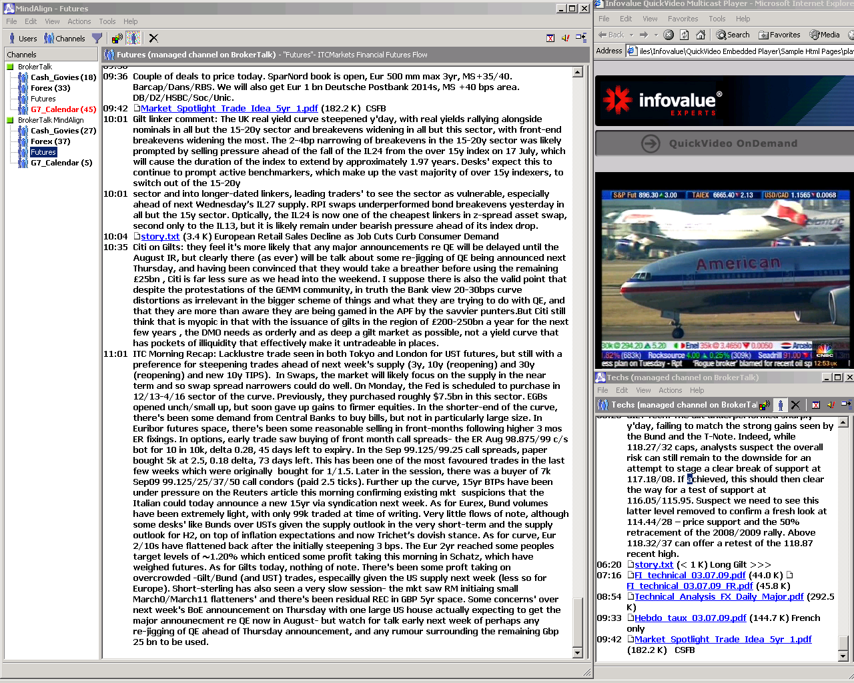Open File menu in MindAlign Futures window
The width and height of the screenshot is (854, 683).
(x=12, y=21)
